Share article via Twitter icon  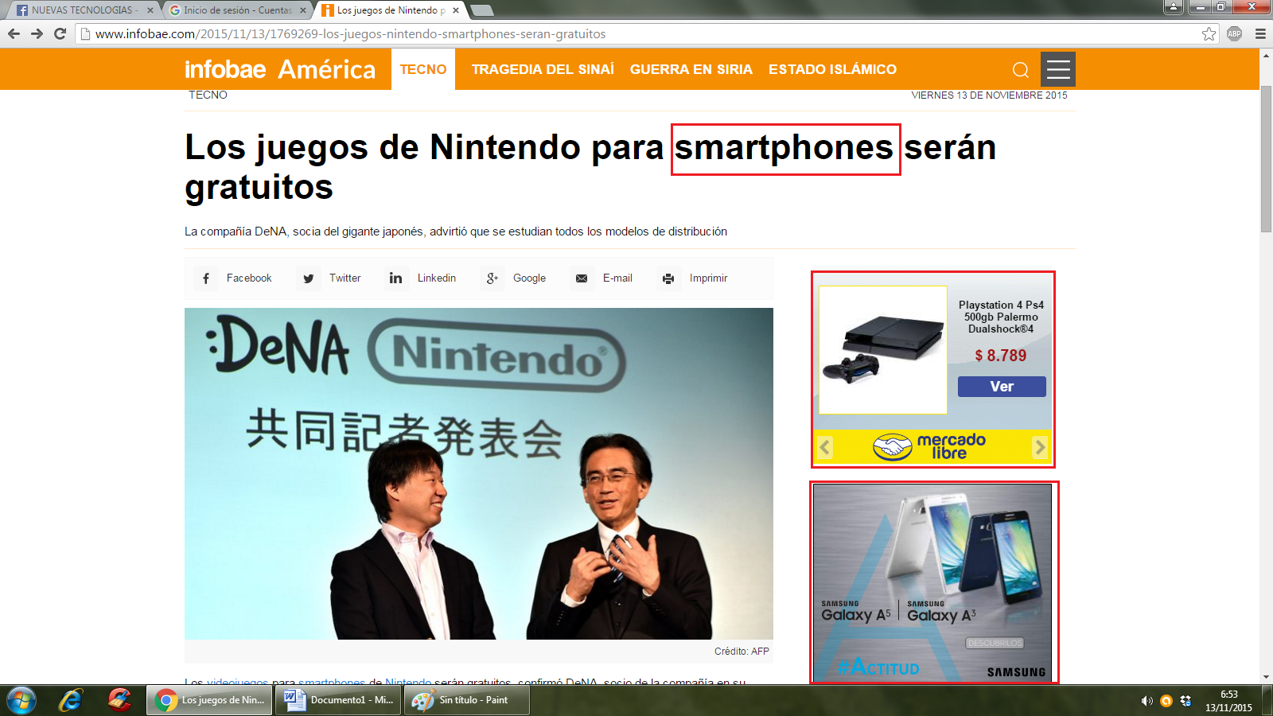(309, 278)
